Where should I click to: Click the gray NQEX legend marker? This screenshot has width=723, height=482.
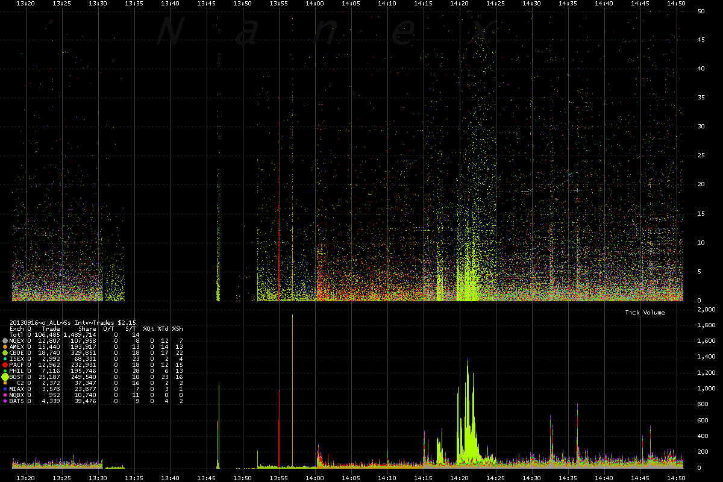pyautogui.click(x=5, y=341)
